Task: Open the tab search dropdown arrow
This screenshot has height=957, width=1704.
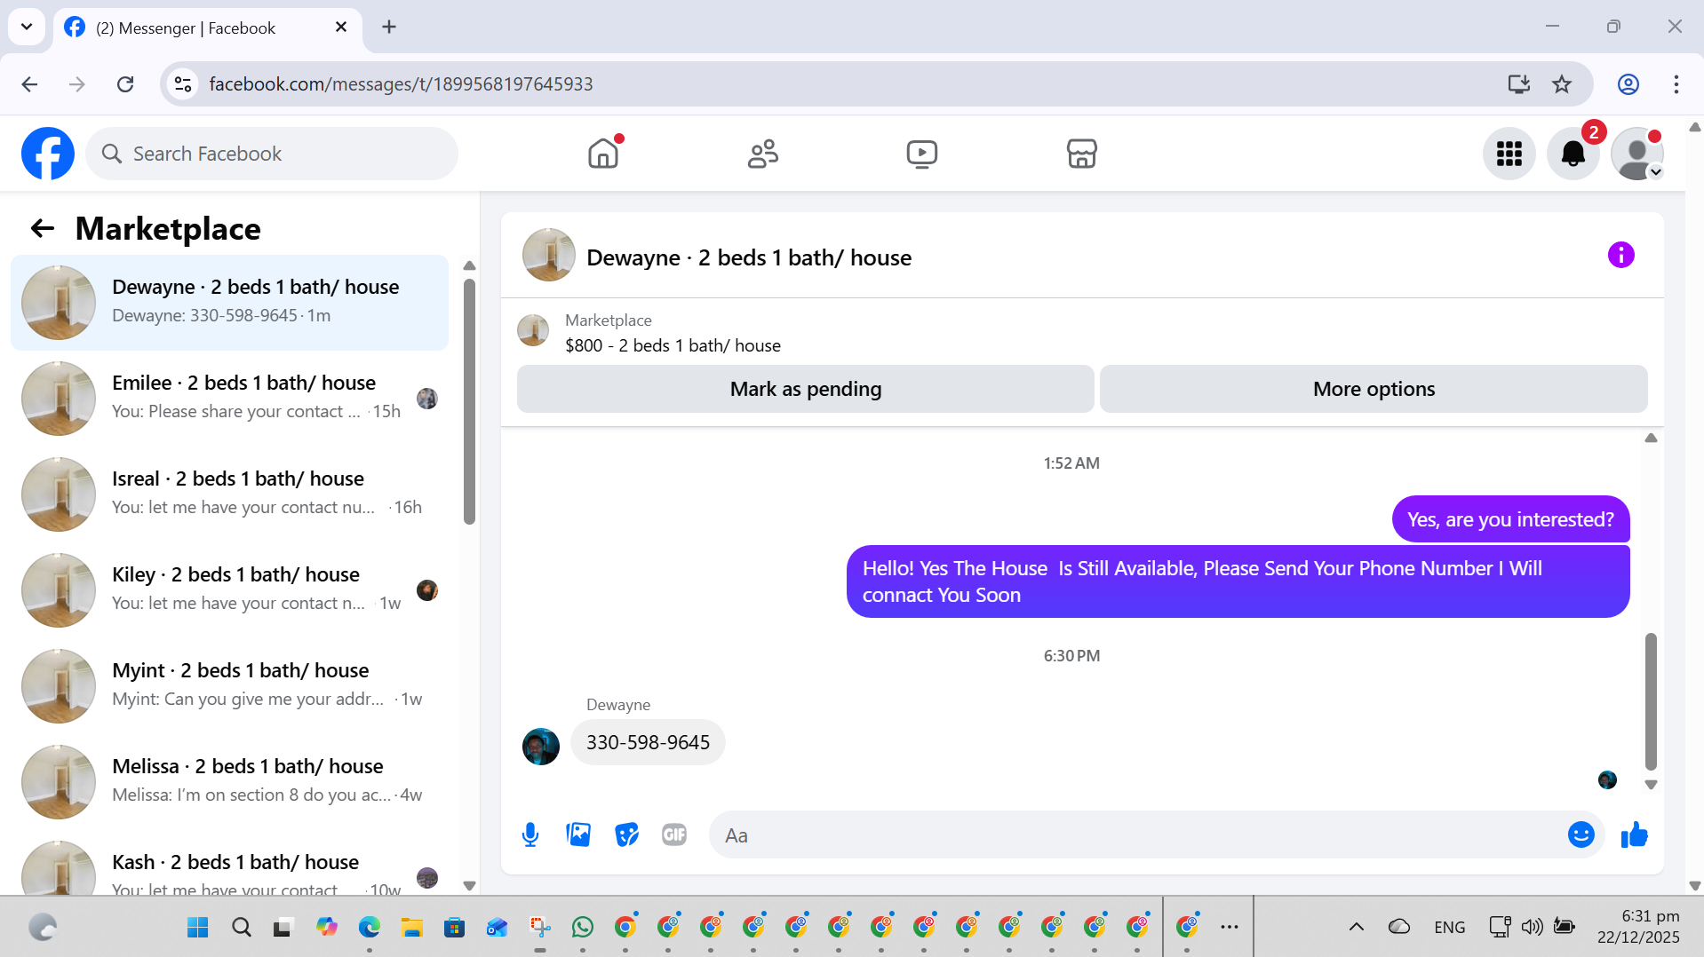Action: pyautogui.click(x=27, y=27)
